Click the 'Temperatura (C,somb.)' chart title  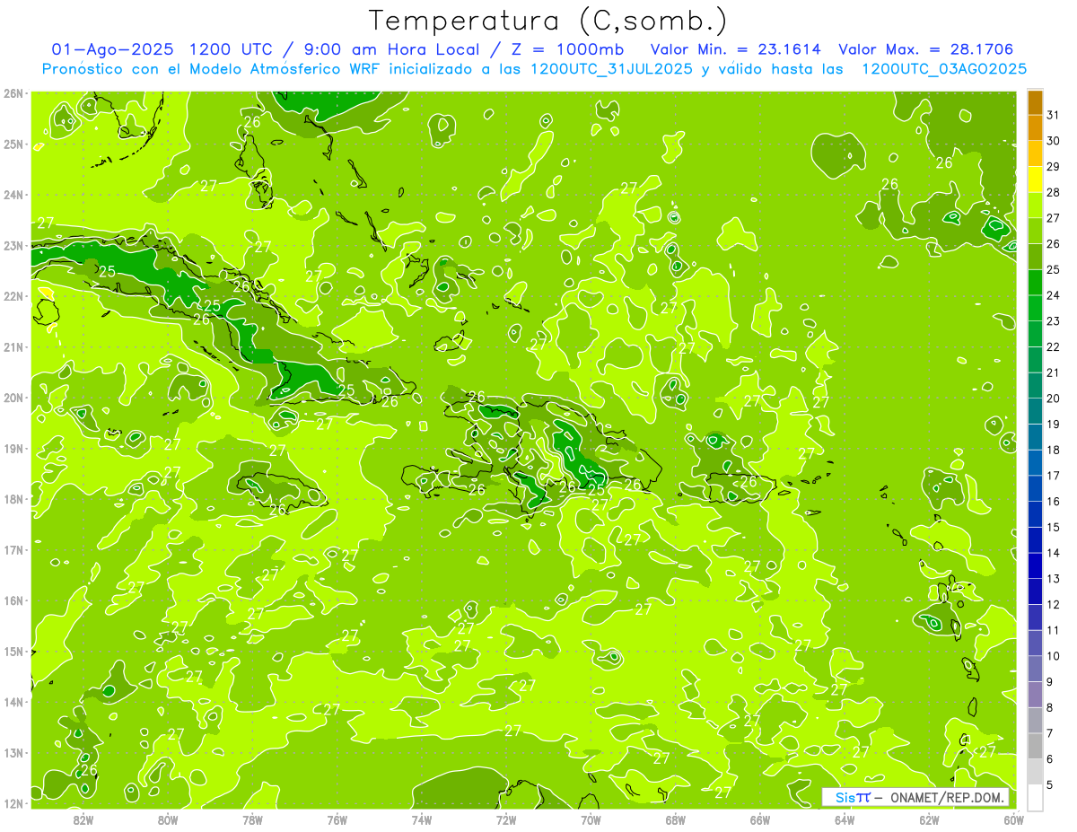(548, 22)
